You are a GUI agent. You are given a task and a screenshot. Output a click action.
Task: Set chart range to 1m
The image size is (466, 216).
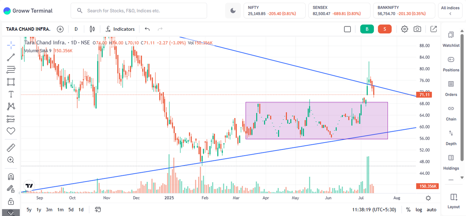pos(60,209)
